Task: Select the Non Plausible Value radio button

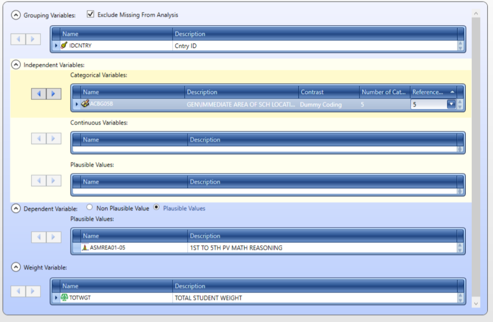Action: [90, 208]
